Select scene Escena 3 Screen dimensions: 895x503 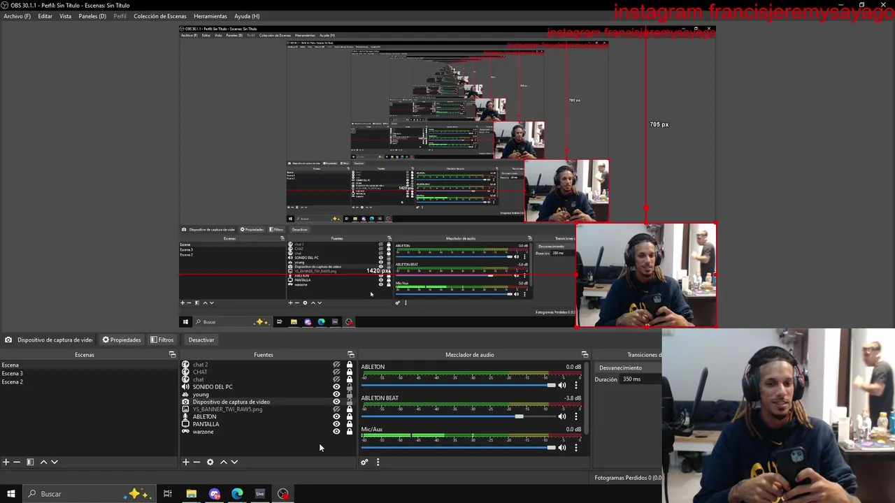(12, 374)
